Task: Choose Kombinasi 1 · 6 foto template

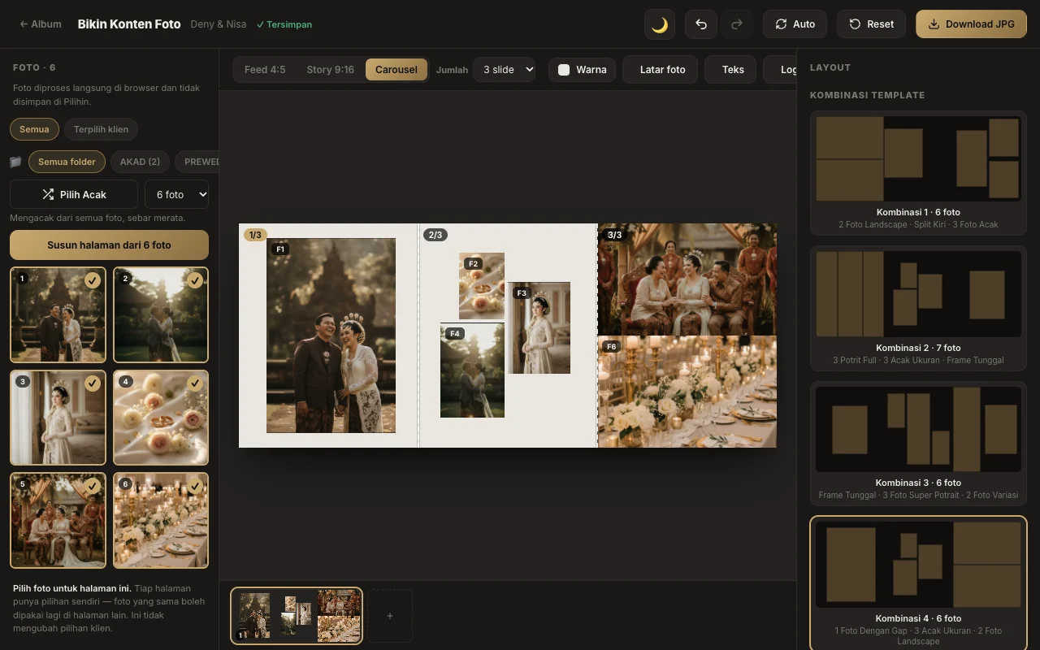Action: pos(918,173)
